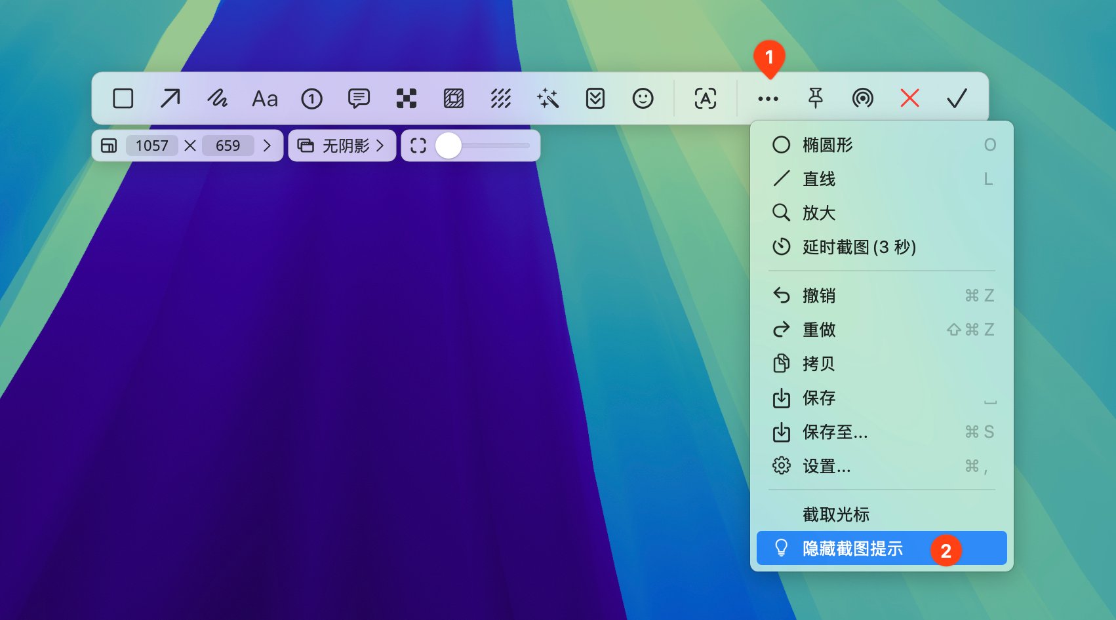Choose the Aa text tool
Viewport: 1116px width, 620px height.
[x=265, y=98]
